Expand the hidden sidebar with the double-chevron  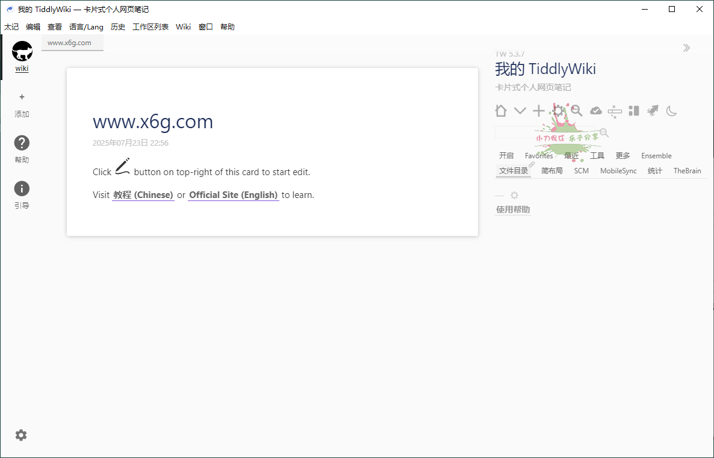[x=686, y=48]
